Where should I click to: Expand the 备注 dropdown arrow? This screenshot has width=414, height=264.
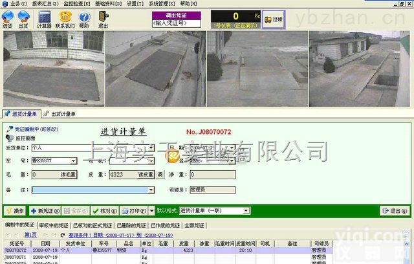coord(151,190)
